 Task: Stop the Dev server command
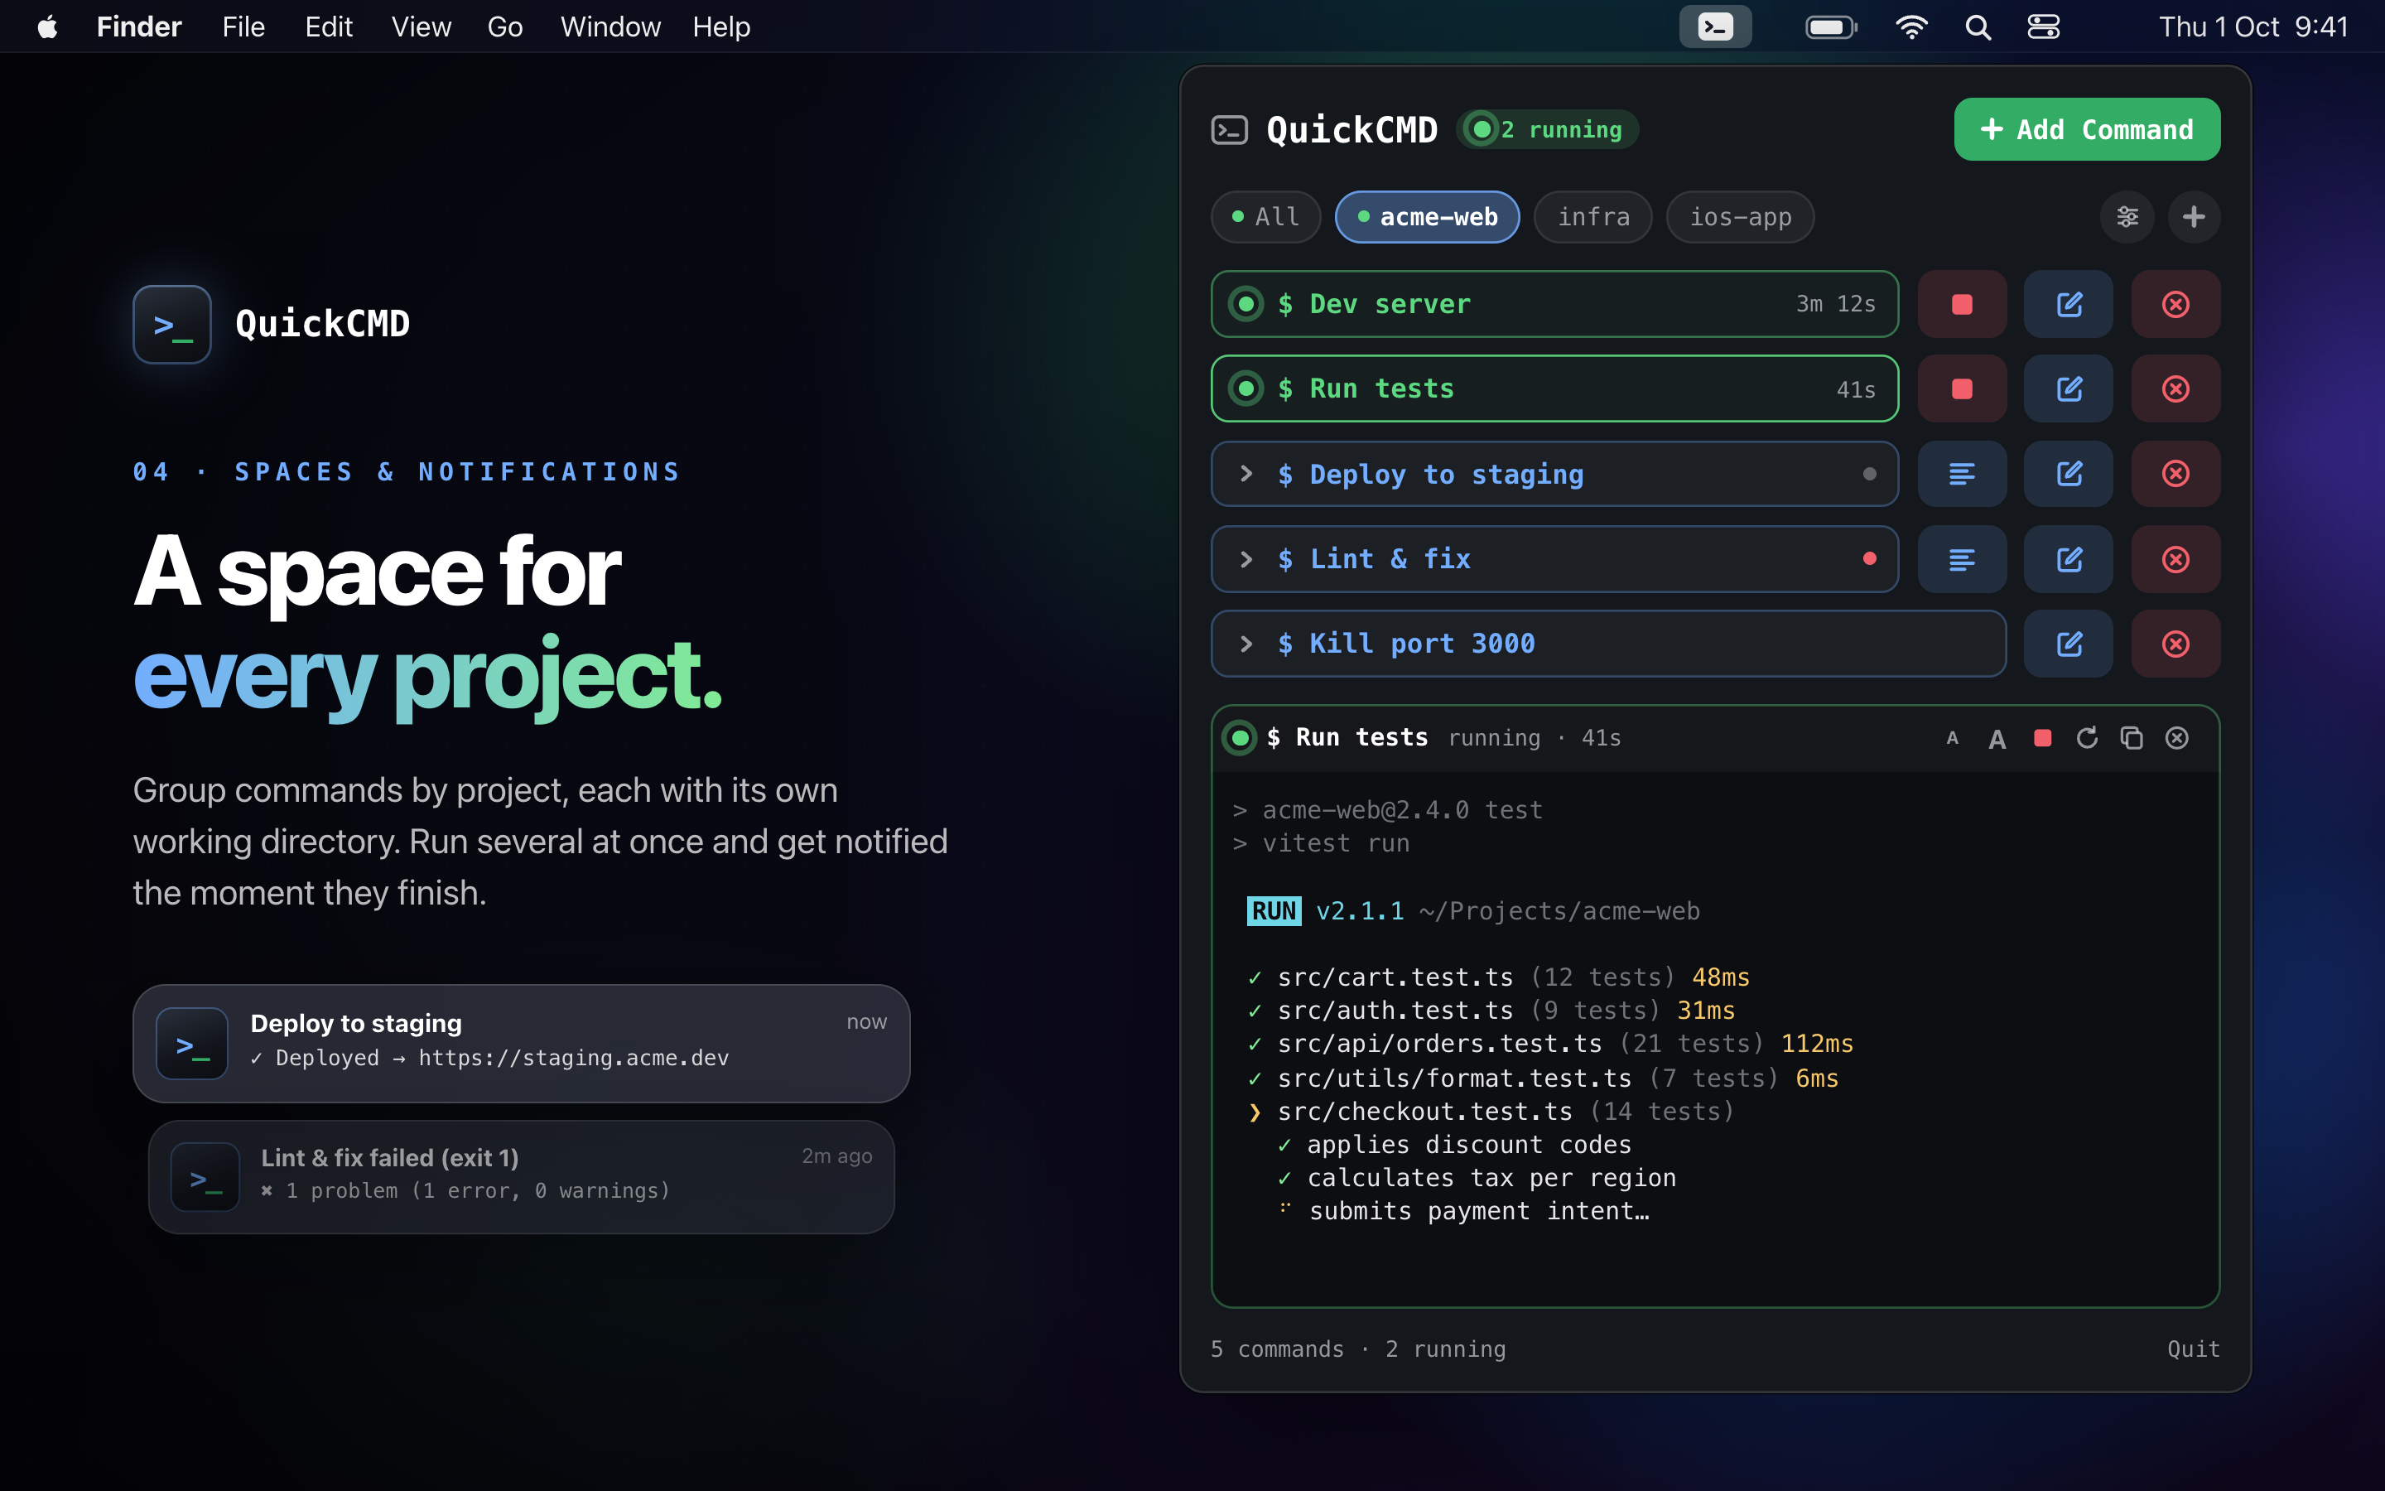[x=1961, y=304]
